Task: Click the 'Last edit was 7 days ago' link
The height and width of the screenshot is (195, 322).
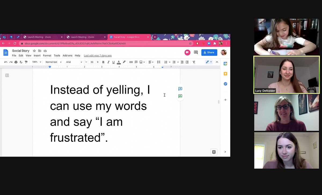Action: [x=98, y=56]
